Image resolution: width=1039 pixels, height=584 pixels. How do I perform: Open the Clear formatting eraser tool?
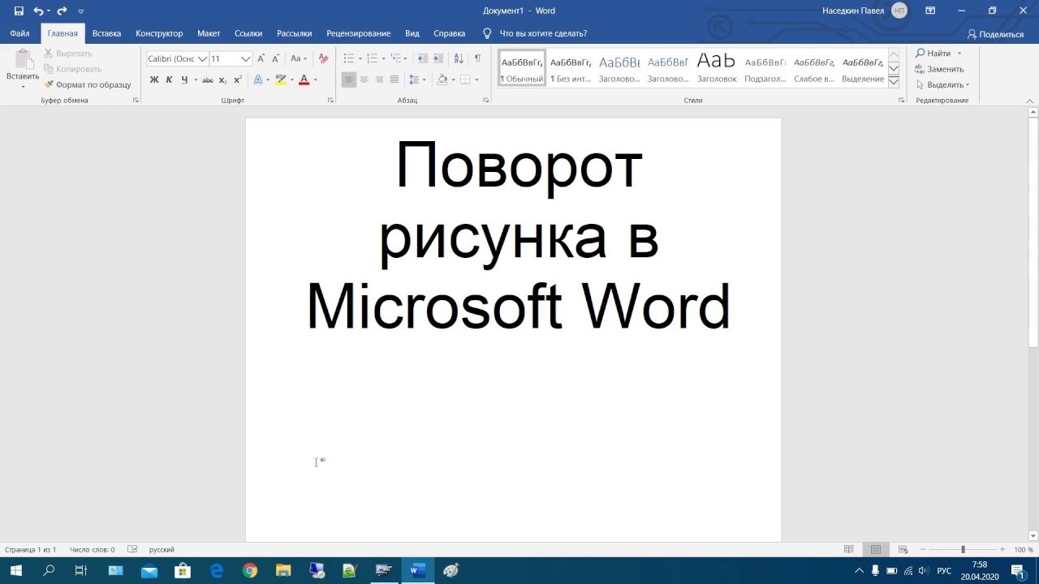[x=323, y=58]
